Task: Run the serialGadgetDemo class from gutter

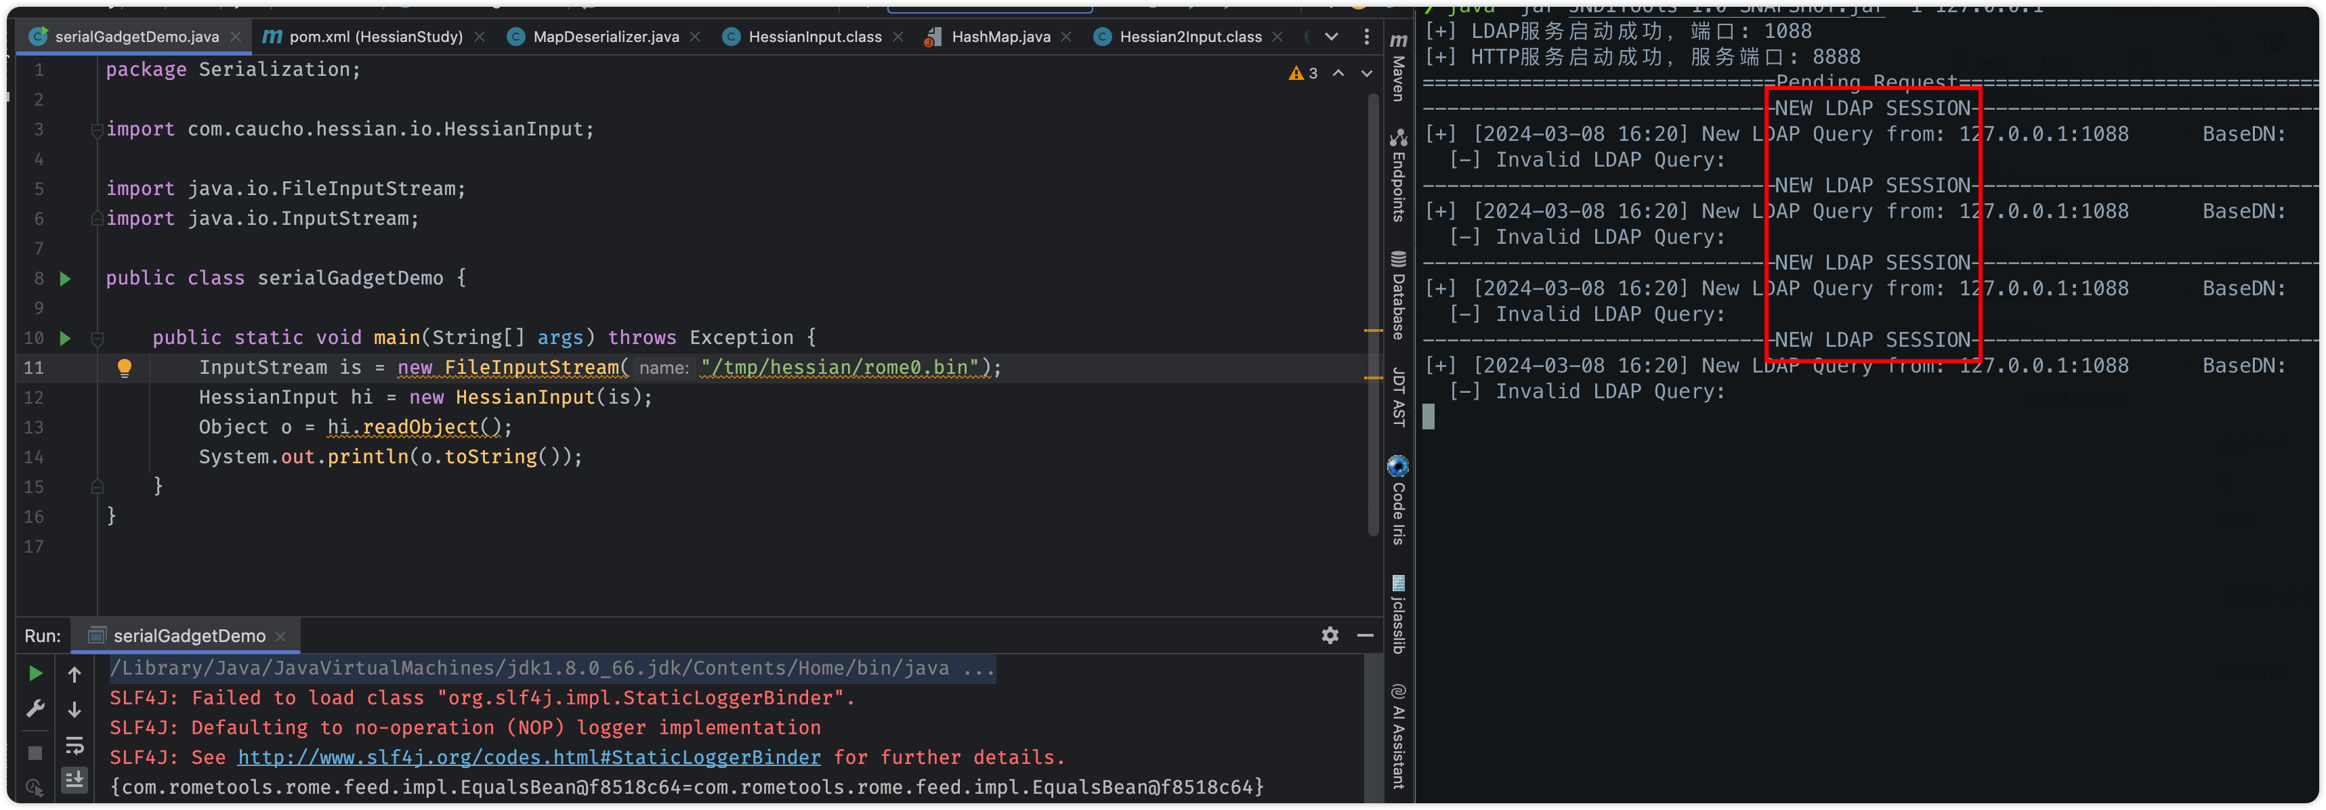Action: coord(65,278)
